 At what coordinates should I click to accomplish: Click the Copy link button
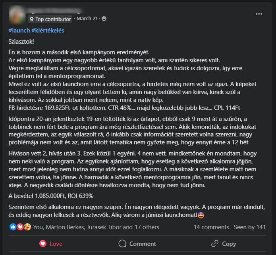[x=224, y=244]
